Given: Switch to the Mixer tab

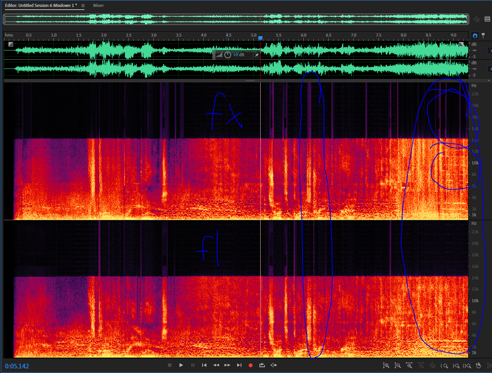Looking at the screenshot, I should point(98,6).
